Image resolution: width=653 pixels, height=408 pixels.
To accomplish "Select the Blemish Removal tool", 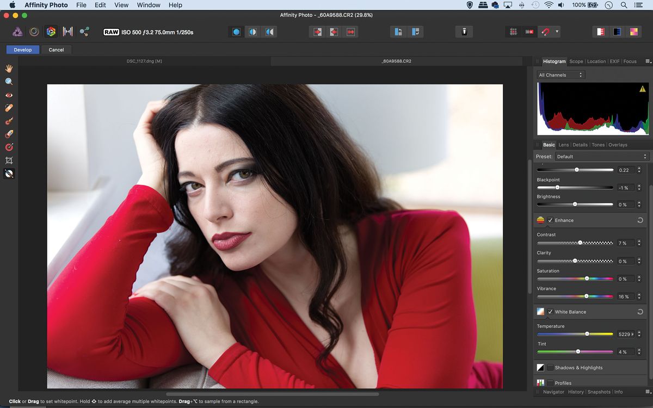I will coord(9,107).
